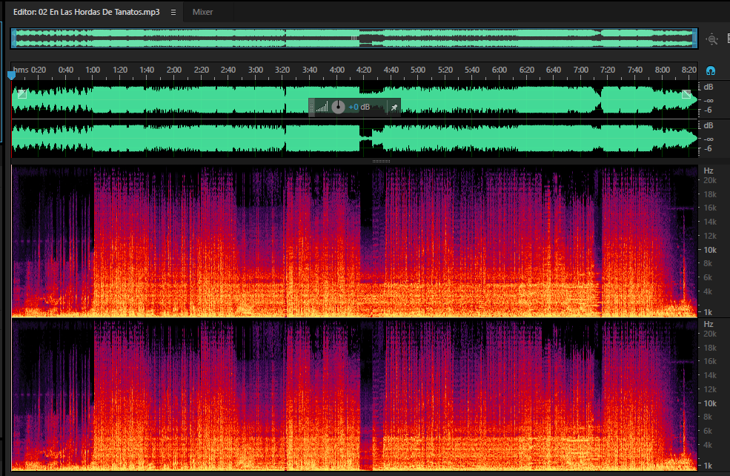730x476 pixels.
Task: Click the 7:20 mark on the timeline
Action: pos(608,70)
